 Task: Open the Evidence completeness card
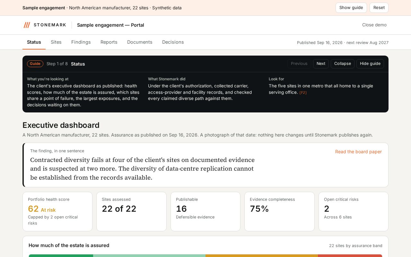point(279,211)
